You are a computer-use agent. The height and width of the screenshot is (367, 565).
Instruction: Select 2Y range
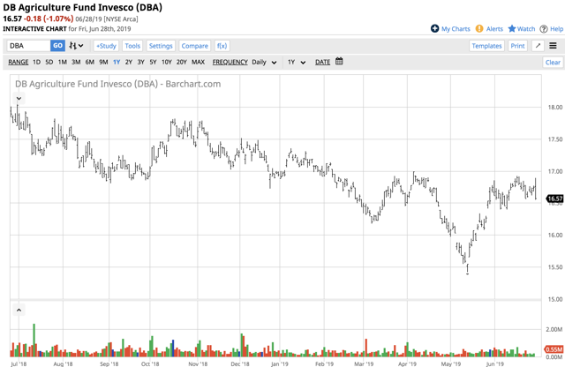129,62
